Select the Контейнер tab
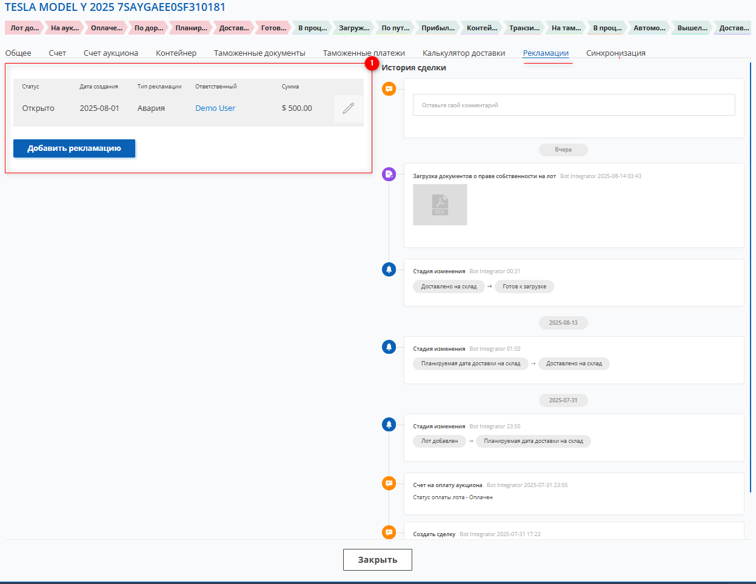Image resolution: width=756 pixels, height=584 pixels. tap(176, 53)
